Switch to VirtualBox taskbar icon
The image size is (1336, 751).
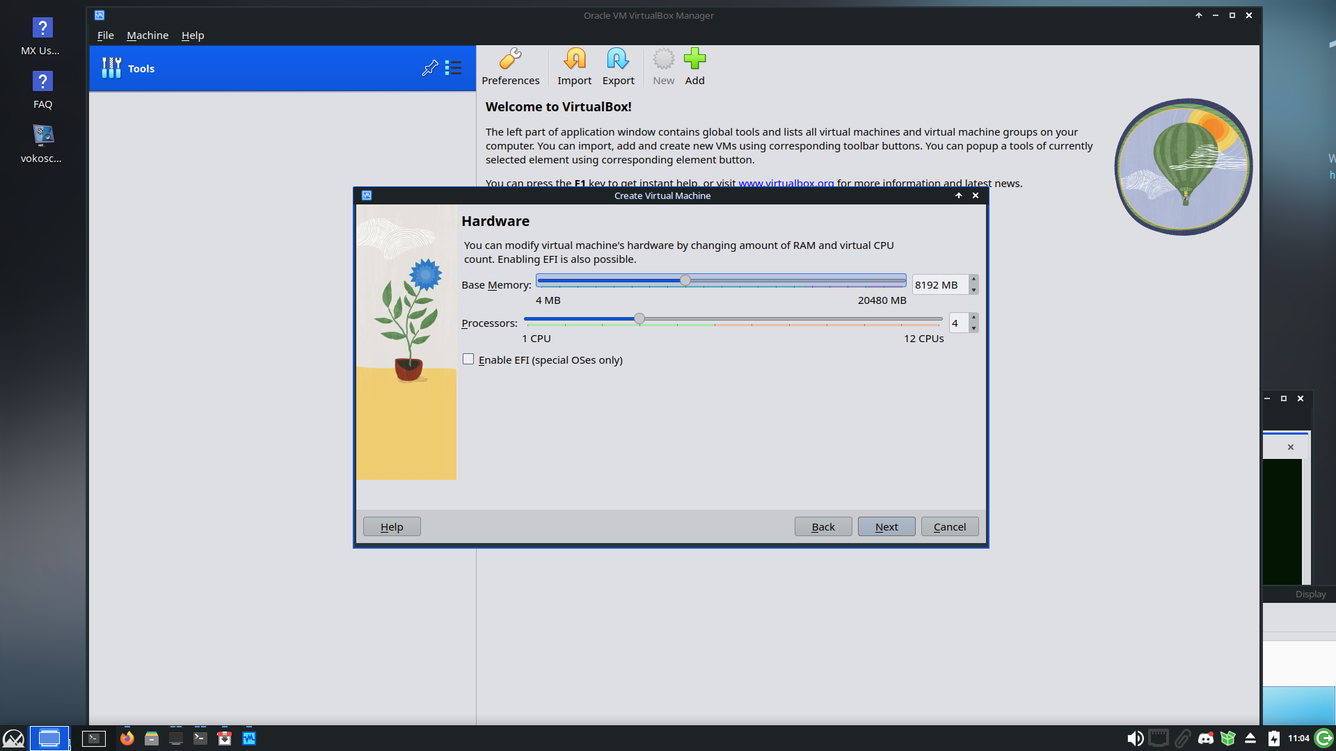tap(249, 738)
